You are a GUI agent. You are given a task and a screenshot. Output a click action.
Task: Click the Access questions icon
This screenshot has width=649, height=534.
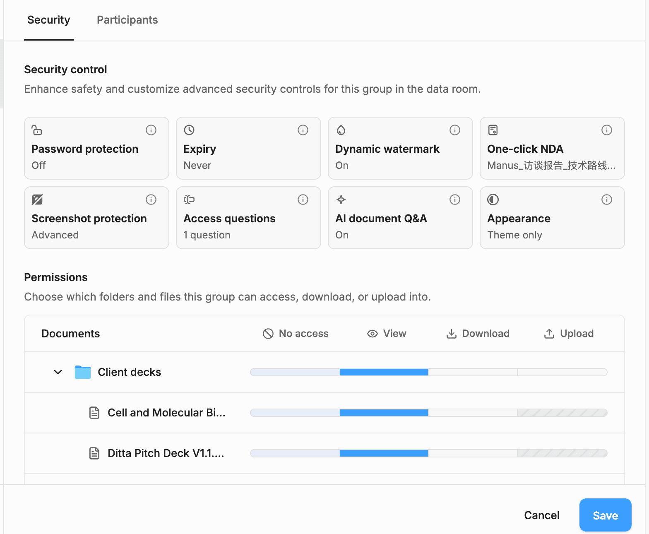189,200
